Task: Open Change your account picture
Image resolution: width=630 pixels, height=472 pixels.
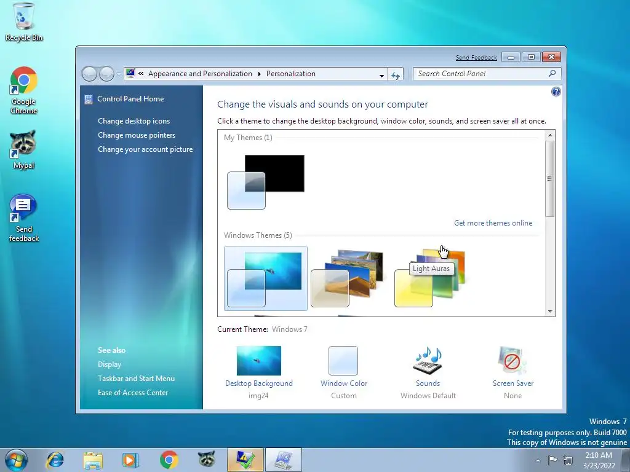Action: tap(145, 149)
